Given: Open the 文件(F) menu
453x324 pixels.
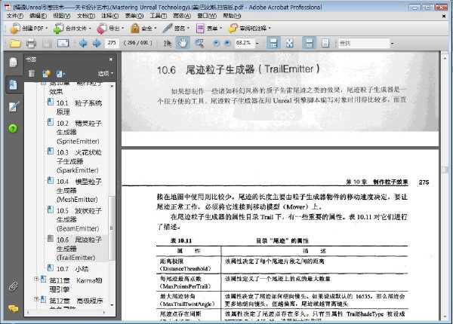Looking at the screenshot, I should pos(15,16).
